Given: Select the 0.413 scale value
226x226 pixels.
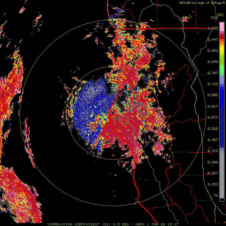Looking at the screenshot, I should pos(213,151).
